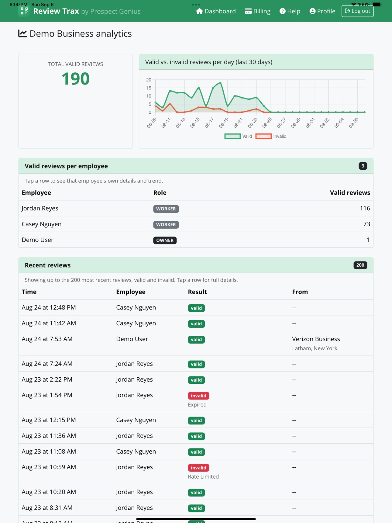Click the 09-06 date label on chart axis

pos(354,122)
